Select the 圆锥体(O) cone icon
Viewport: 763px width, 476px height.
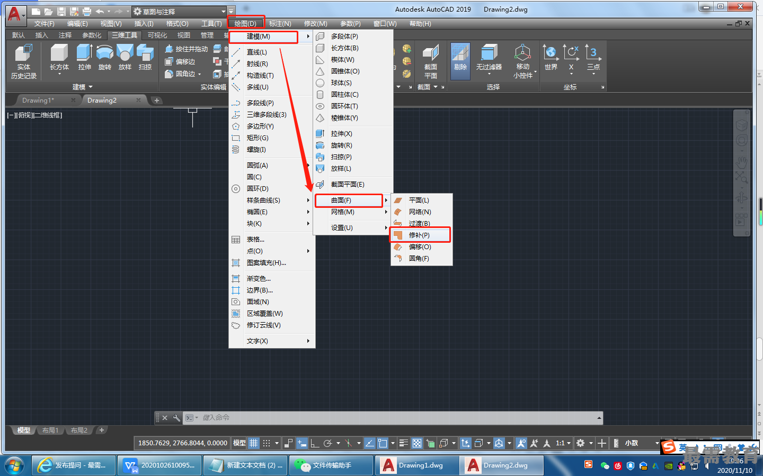click(x=320, y=71)
